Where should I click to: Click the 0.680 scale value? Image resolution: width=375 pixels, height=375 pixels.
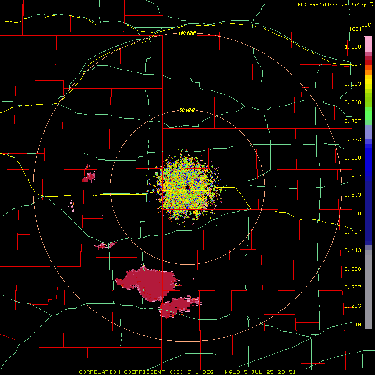tap(353, 158)
